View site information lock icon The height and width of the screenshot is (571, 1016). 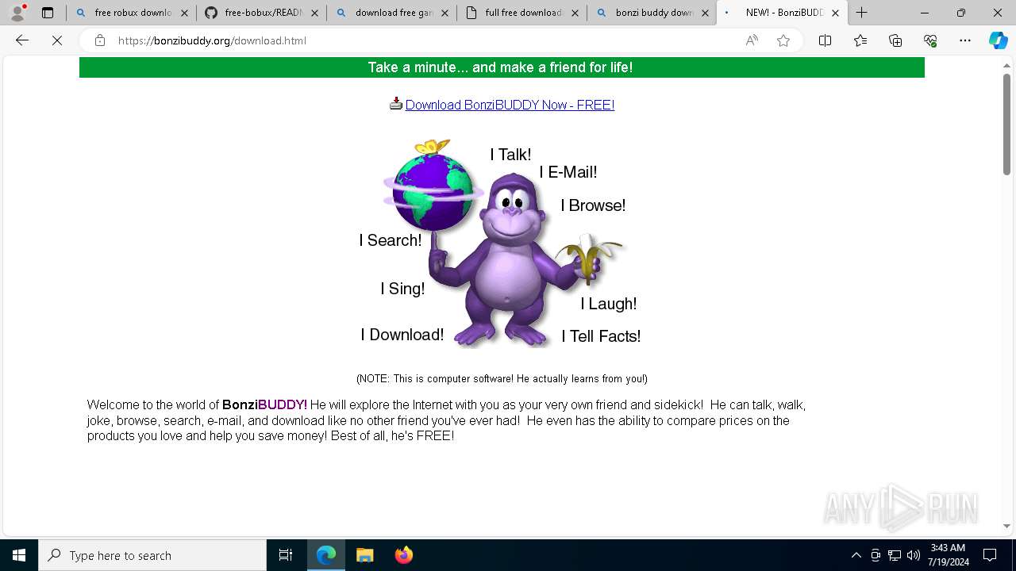100,40
